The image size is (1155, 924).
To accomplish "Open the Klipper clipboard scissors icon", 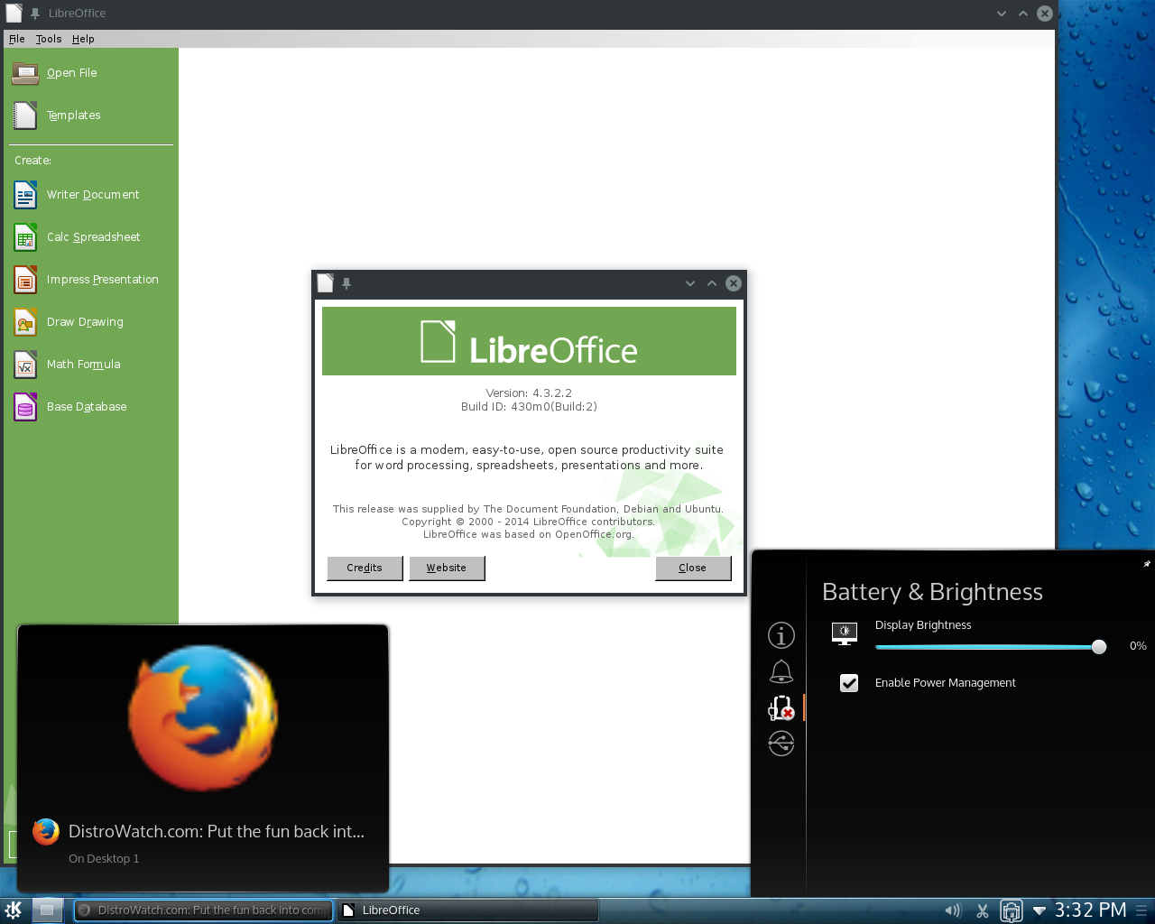I will tap(983, 910).
